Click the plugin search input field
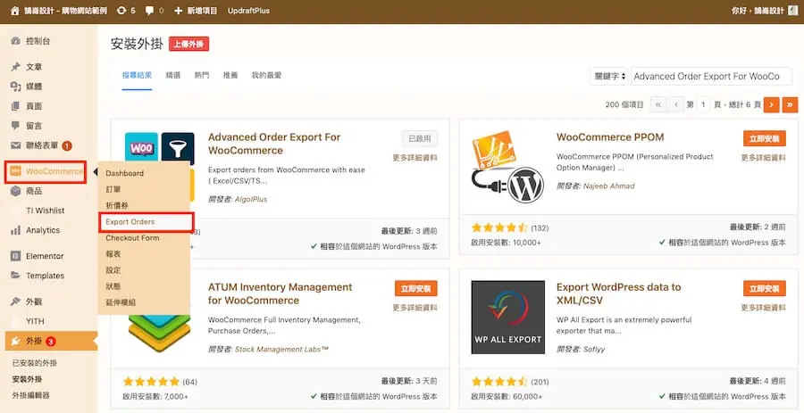This screenshot has height=413, width=804. (x=711, y=76)
